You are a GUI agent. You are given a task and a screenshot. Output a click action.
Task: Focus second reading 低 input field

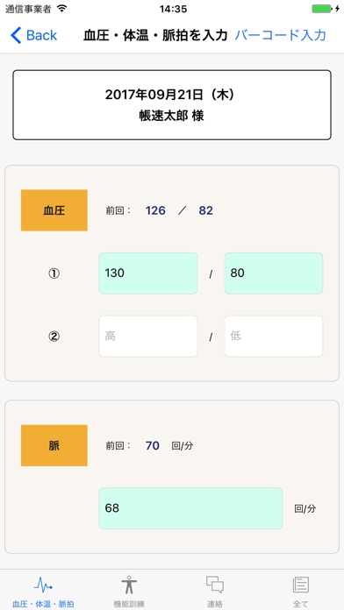click(x=274, y=337)
